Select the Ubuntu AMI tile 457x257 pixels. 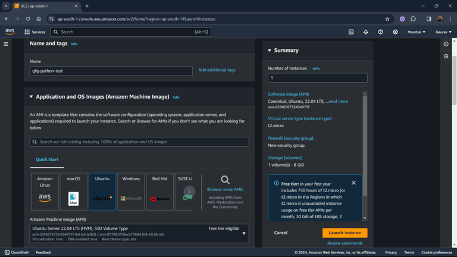(102, 192)
